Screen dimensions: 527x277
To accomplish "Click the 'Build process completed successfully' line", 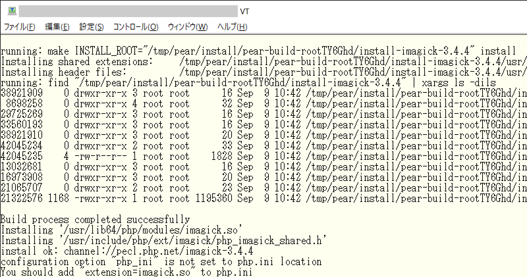I will [95, 219].
